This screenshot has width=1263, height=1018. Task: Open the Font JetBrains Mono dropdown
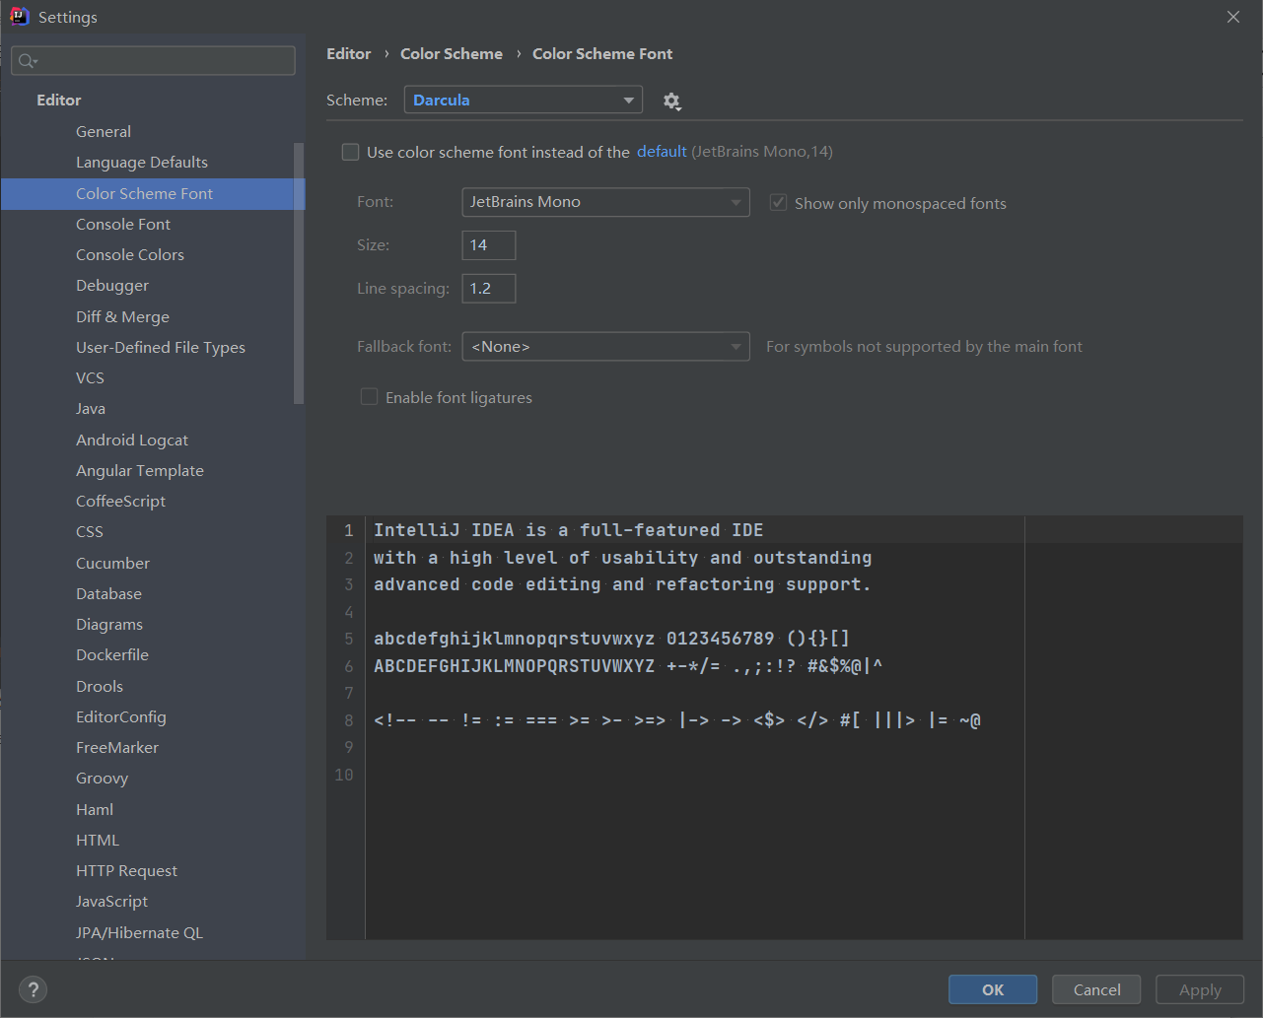coord(605,202)
